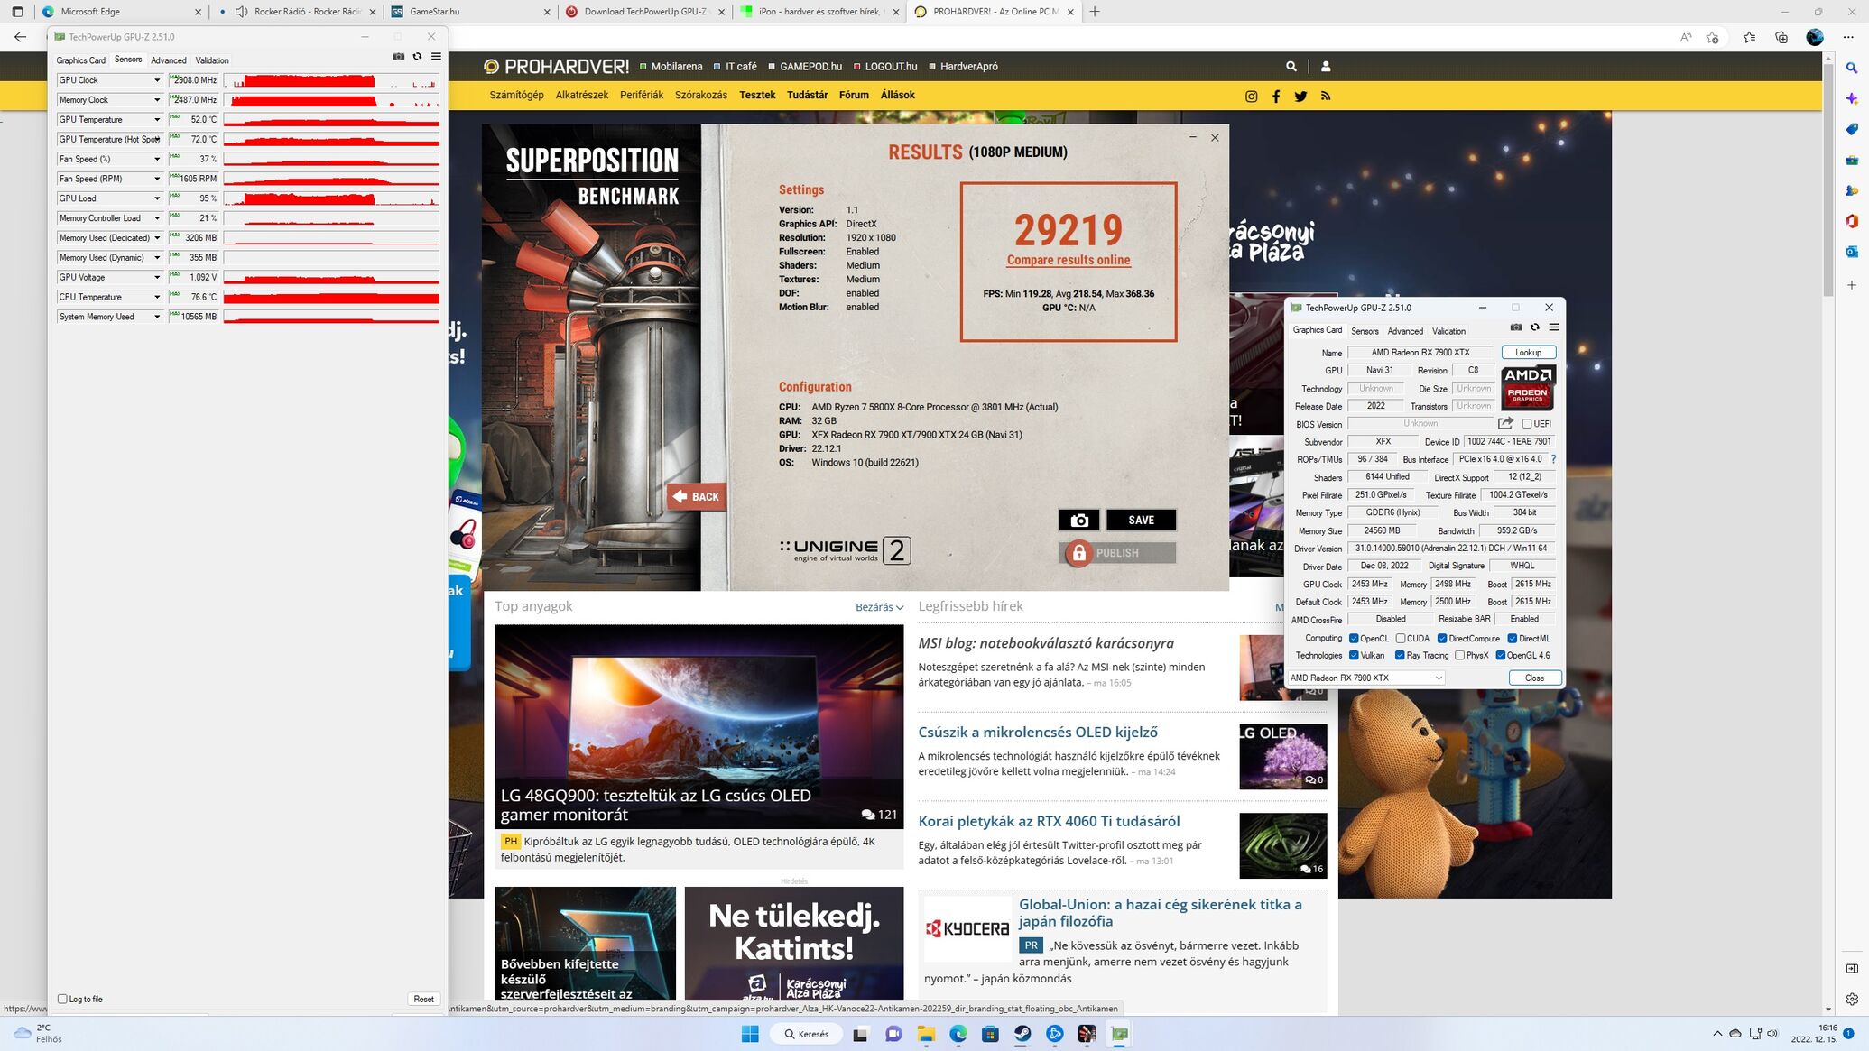
Task: Toggle the DirectCompute checkbox in GPU-Z
Action: (x=1442, y=639)
